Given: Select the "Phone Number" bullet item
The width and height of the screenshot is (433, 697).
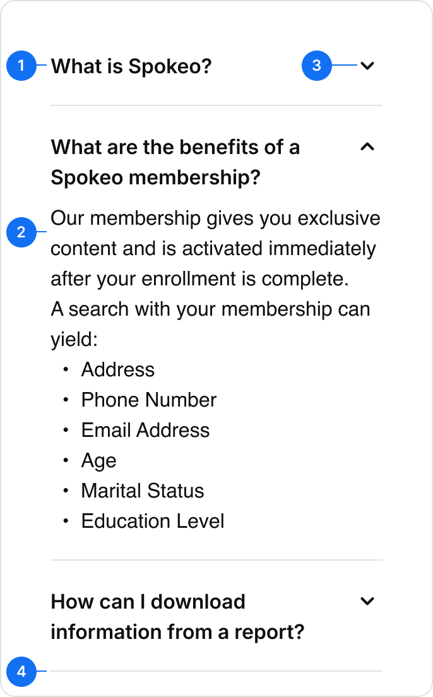Looking at the screenshot, I should (148, 400).
